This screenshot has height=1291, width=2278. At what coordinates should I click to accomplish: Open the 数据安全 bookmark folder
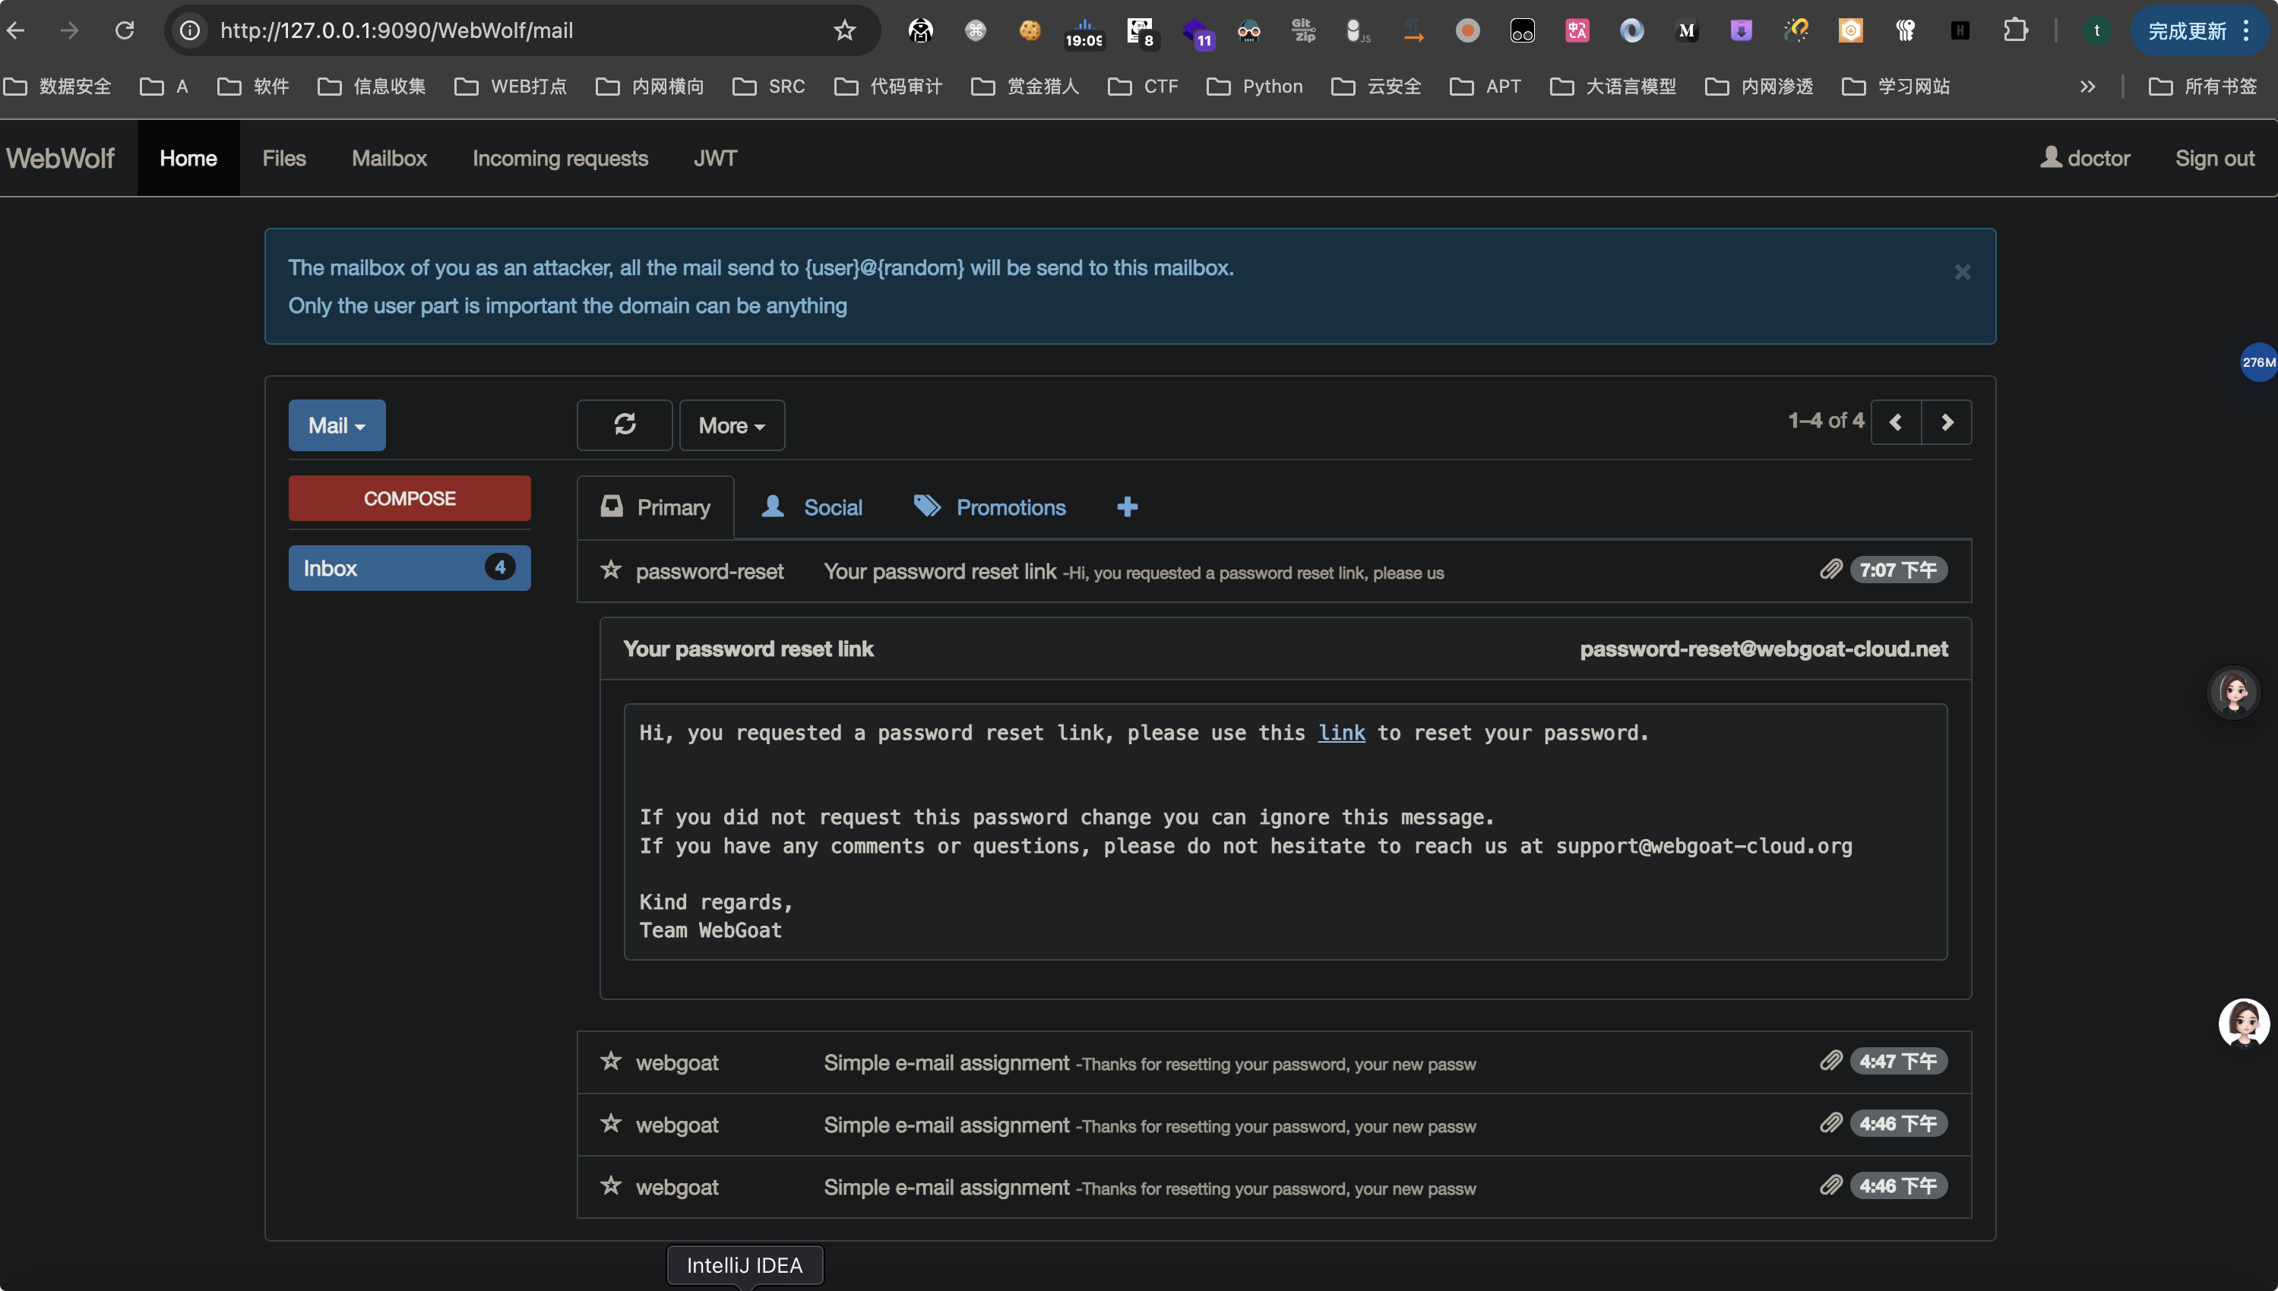[x=59, y=86]
